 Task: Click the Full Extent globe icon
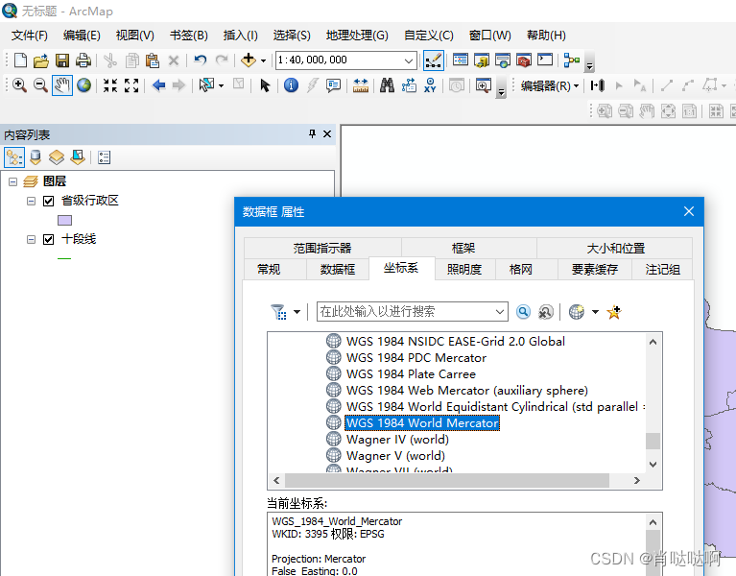click(x=84, y=85)
